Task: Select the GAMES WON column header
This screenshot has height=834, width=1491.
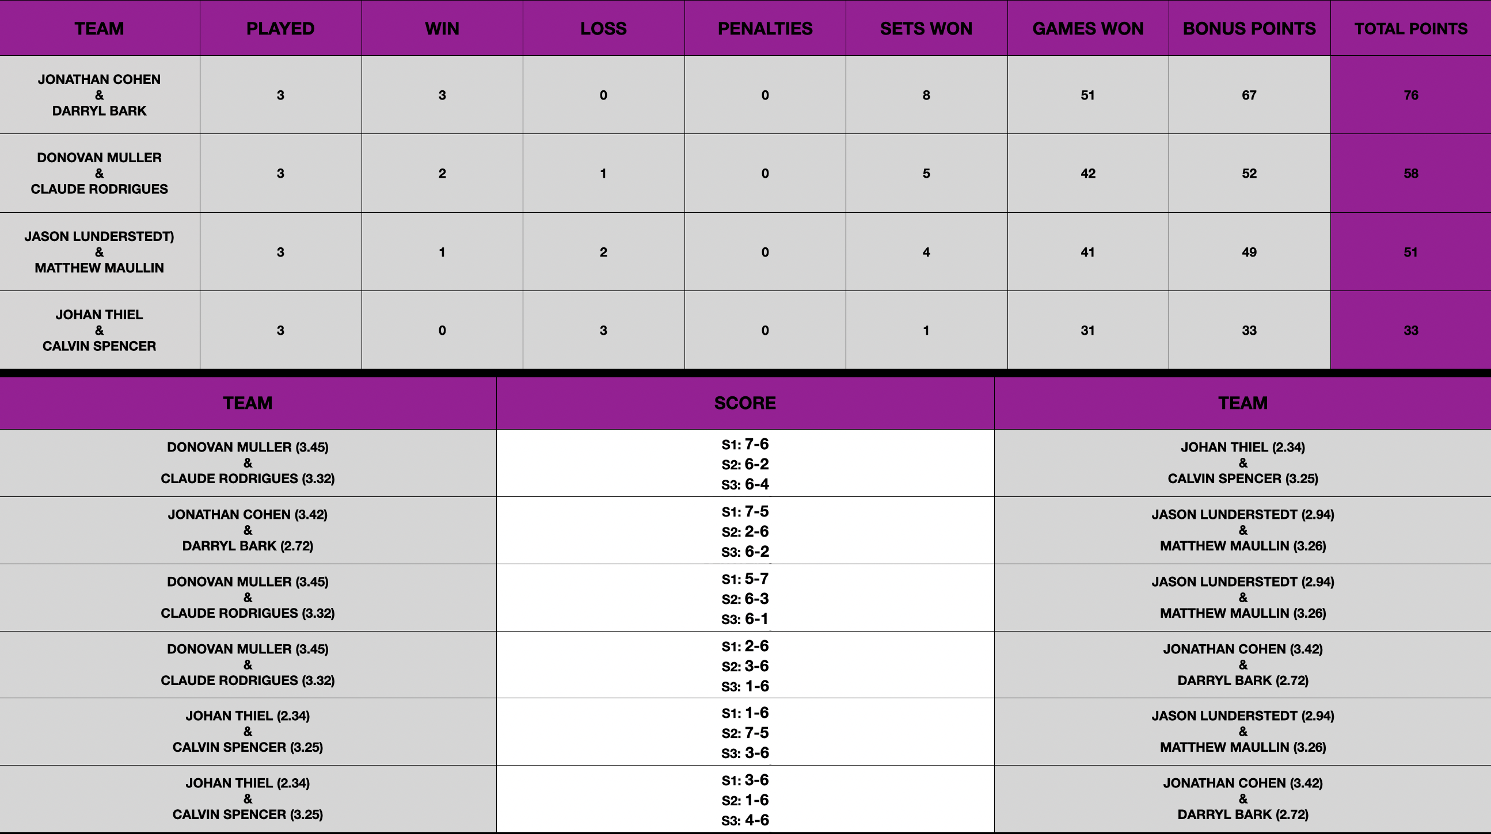Action: click(x=1087, y=28)
